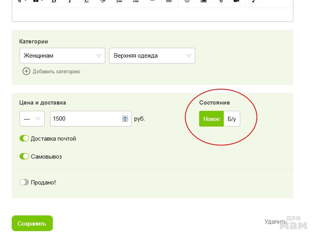313x235 pixels.
Task: Apply italic formatting in editor toolbar
Action: click(x=70, y=1)
